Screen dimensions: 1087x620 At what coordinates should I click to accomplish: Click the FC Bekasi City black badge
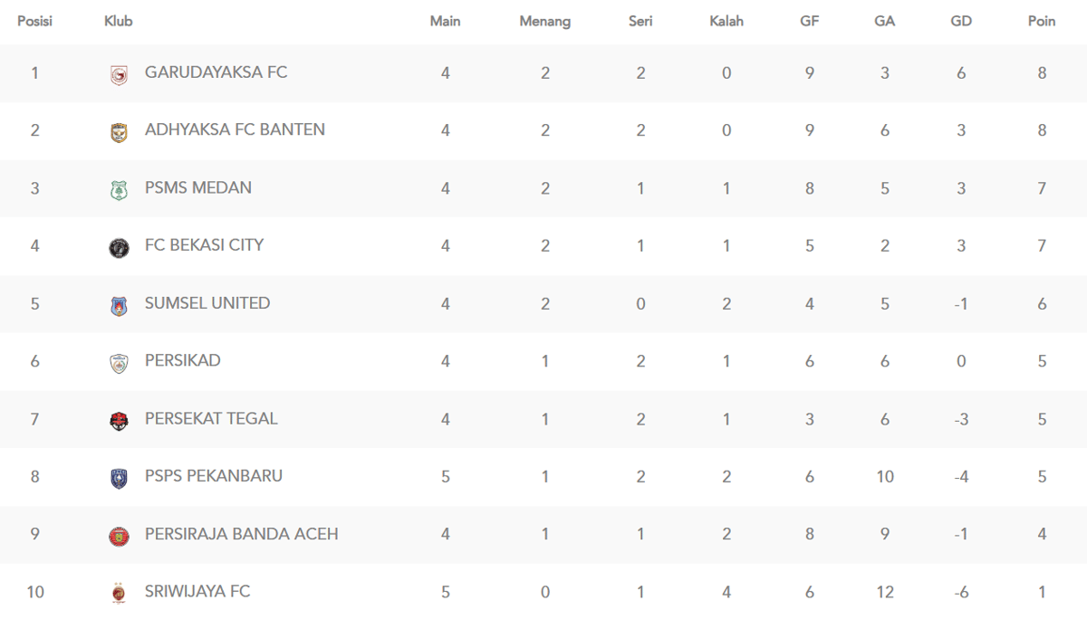point(119,247)
